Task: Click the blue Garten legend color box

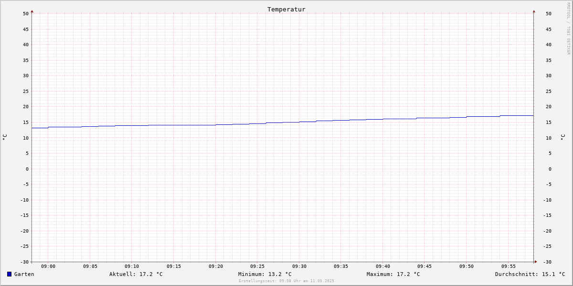Action: pyautogui.click(x=9, y=274)
